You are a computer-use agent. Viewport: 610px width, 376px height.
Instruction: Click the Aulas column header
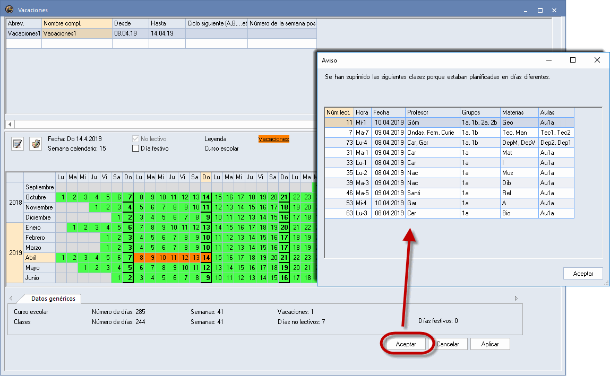tap(556, 112)
